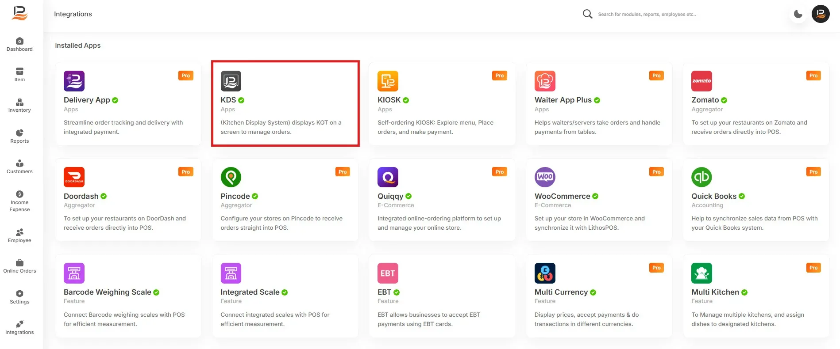Click the Pincode location pin icon
The height and width of the screenshot is (349, 840).
[231, 177]
